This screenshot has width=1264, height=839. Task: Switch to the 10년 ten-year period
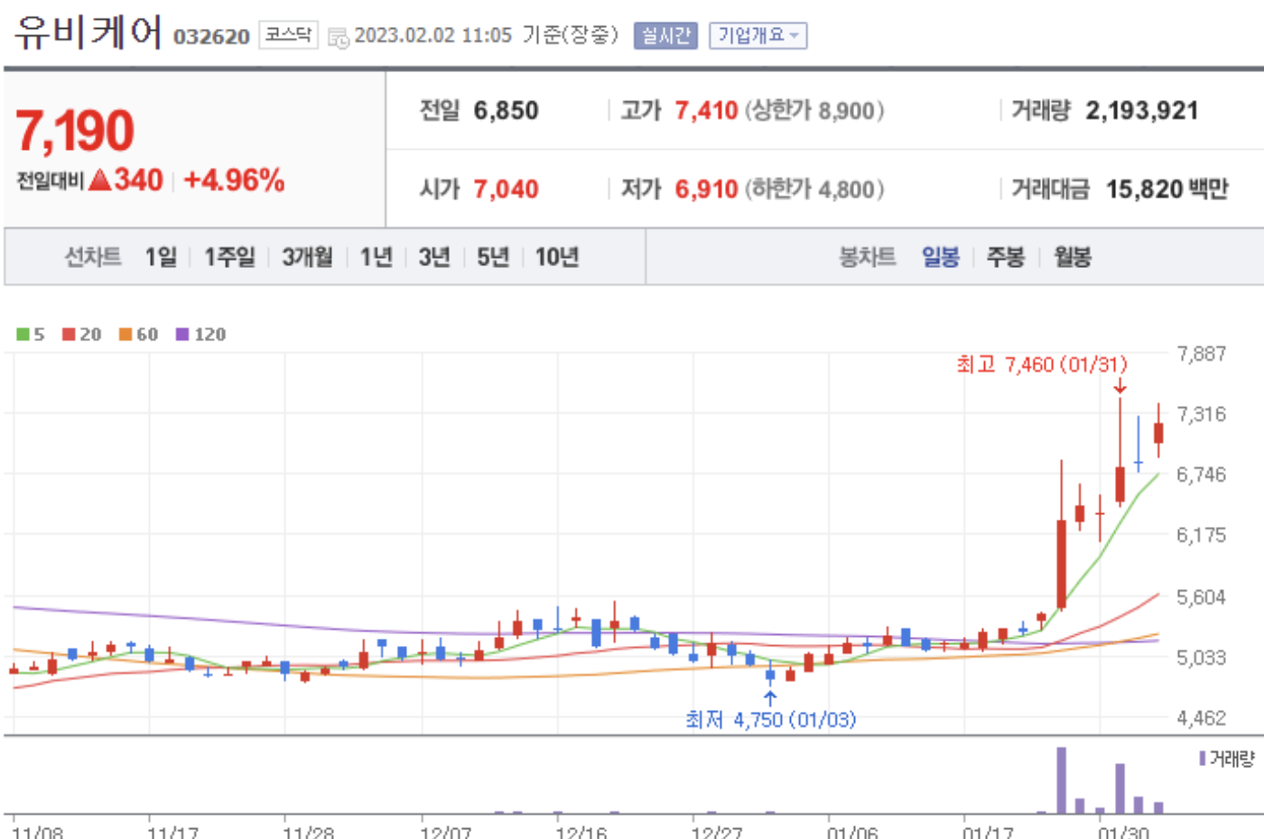pyautogui.click(x=557, y=257)
